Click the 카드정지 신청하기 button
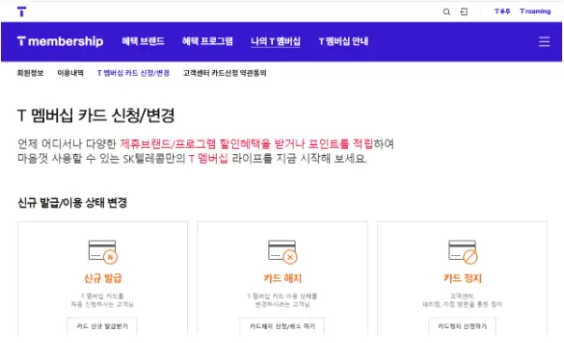 (x=462, y=326)
